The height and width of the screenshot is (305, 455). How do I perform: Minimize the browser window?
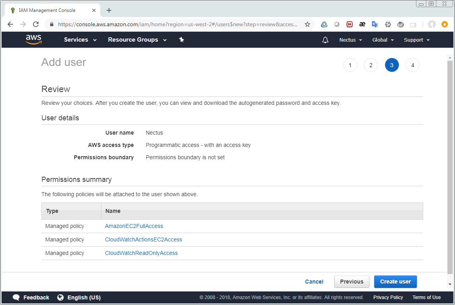(421, 4)
